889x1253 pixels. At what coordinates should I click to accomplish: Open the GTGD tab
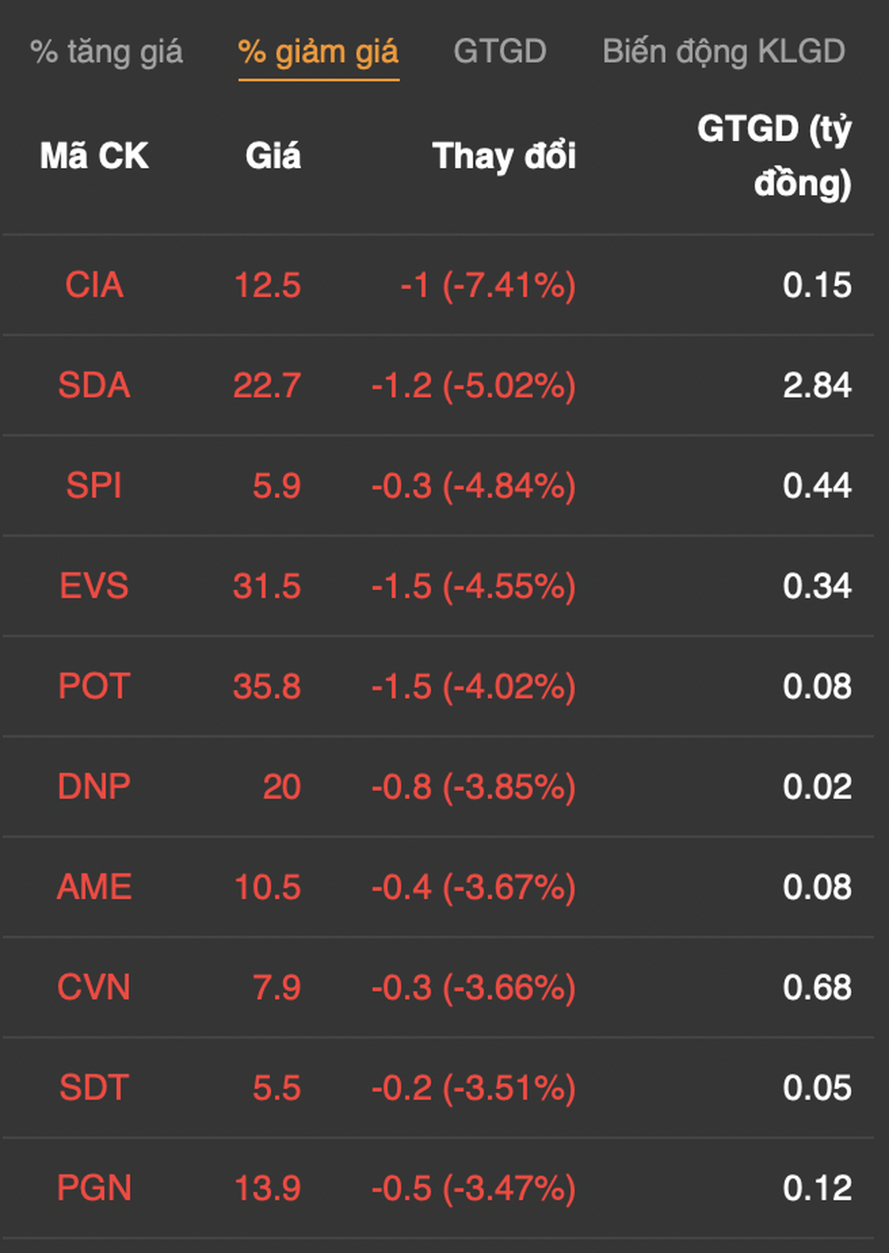tap(500, 52)
